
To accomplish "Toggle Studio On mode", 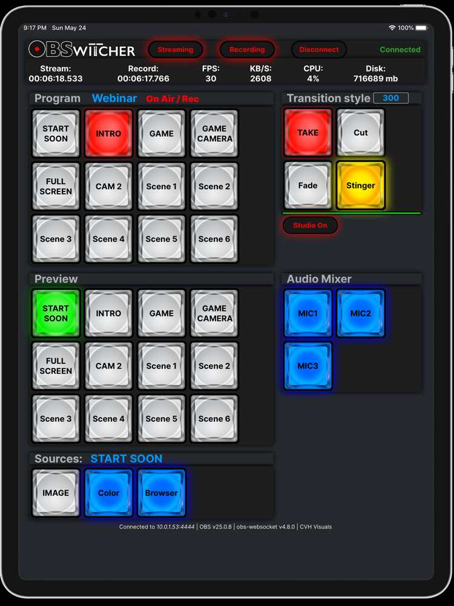I will click(310, 225).
